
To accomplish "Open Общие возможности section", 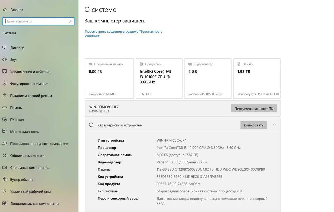I will [x=27, y=156].
